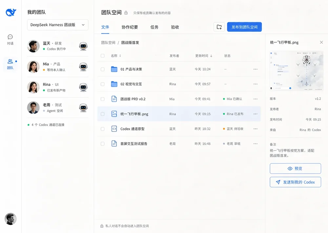Image resolution: width=328 pixels, height=233 pixels.
Task: Open the Codex 通道原型 file name
Action: [x=133, y=129]
